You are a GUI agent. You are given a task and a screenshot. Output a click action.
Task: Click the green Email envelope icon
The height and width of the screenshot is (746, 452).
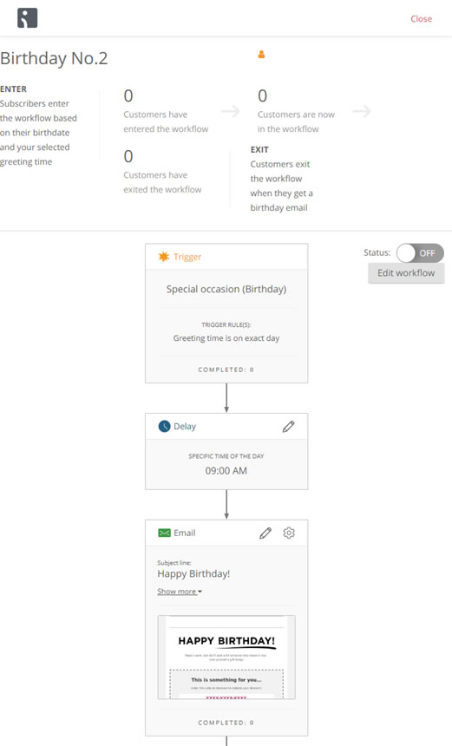coord(164,533)
